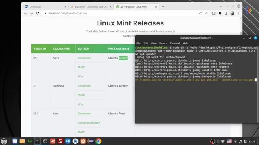The width and height of the screenshot is (259, 145).
Task: Open the Xfce link for version 21 Vanessa
Action: coord(81,104)
